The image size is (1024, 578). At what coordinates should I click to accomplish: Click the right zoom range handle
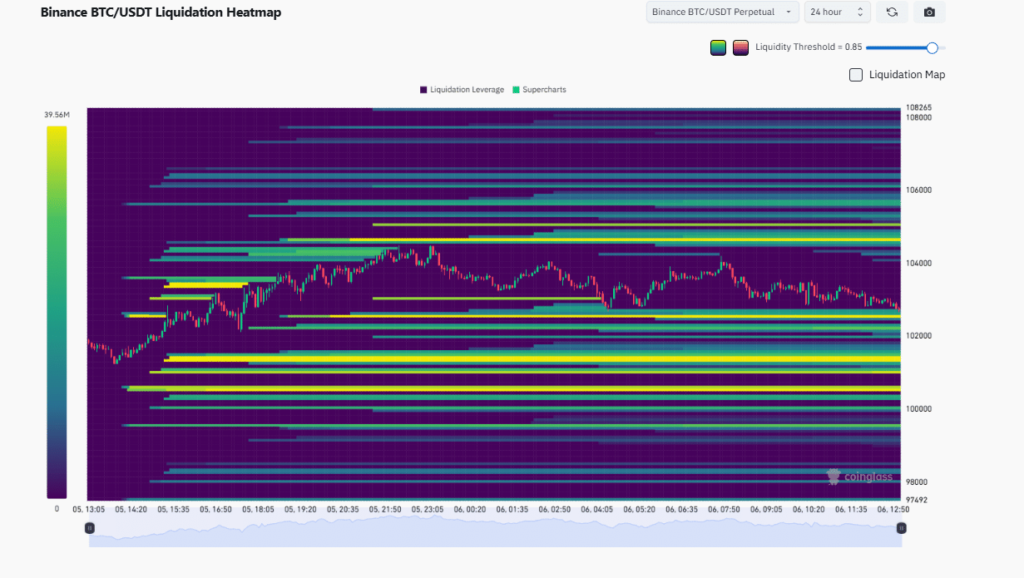point(901,528)
